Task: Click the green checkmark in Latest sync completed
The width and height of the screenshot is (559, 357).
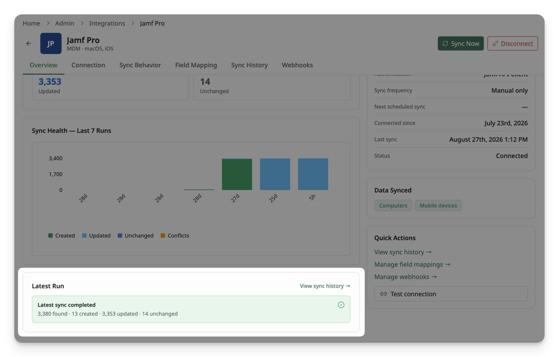Action: click(341, 305)
